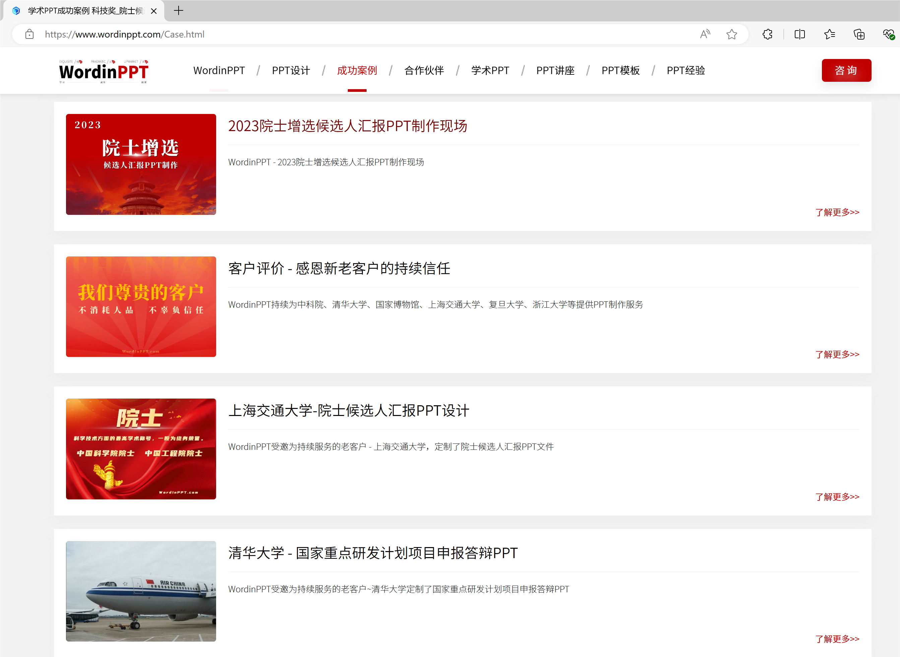Add page to favorites with star icon
Screen dimensions: 900x657
click(x=731, y=34)
